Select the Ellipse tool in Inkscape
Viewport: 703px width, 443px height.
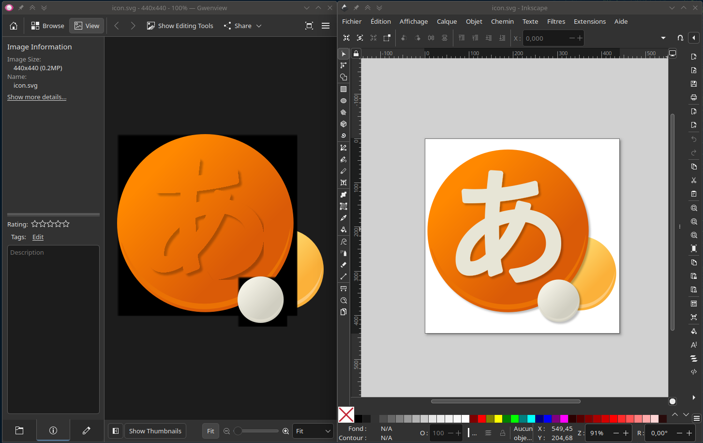(x=344, y=101)
